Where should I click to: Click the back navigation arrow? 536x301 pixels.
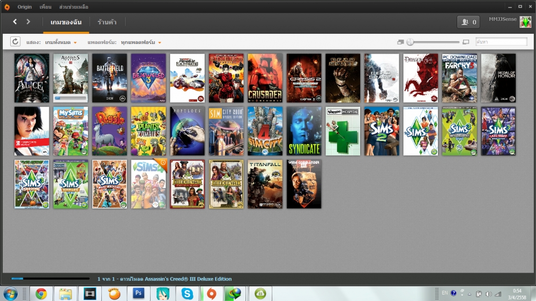pyautogui.click(x=14, y=22)
